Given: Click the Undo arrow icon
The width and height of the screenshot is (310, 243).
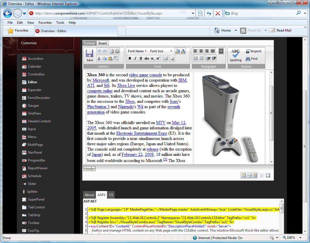Looking at the screenshot, I should (x=99, y=51).
